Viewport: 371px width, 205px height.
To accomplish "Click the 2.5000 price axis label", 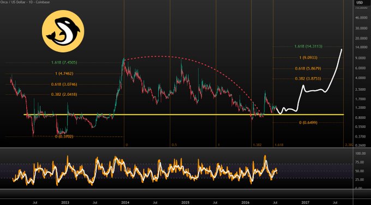I will pos(361,89).
